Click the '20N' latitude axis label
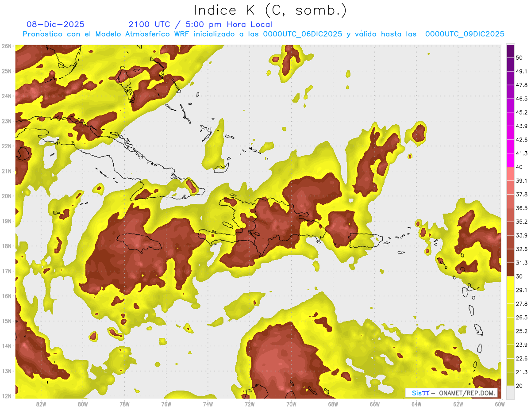Image resolution: width=531 pixels, height=410 pixels. pyautogui.click(x=7, y=196)
